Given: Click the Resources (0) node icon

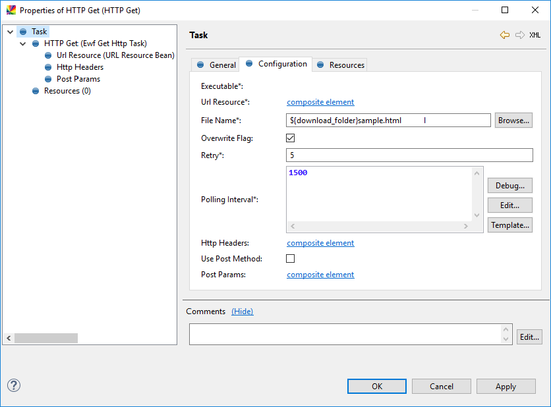Looking at the screenshot, I should click(35, 91).
